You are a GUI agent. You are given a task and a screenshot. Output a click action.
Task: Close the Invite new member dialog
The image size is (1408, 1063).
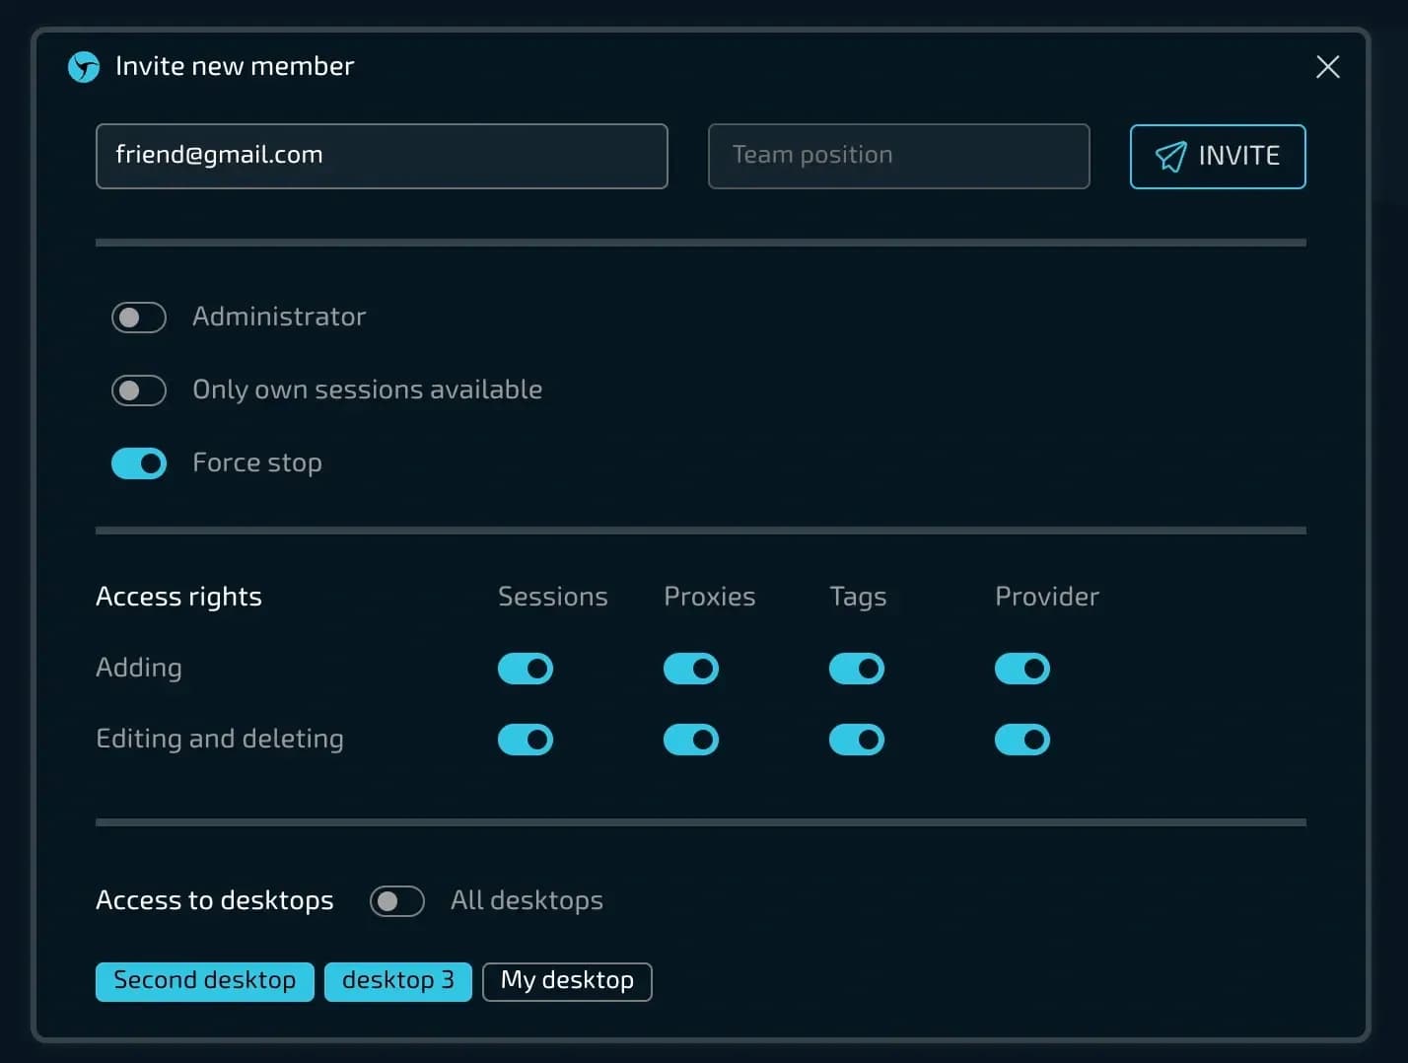(1327, 67)
